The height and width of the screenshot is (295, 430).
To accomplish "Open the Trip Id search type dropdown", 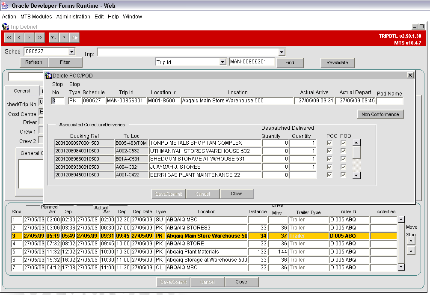I will tap(222, 62).
